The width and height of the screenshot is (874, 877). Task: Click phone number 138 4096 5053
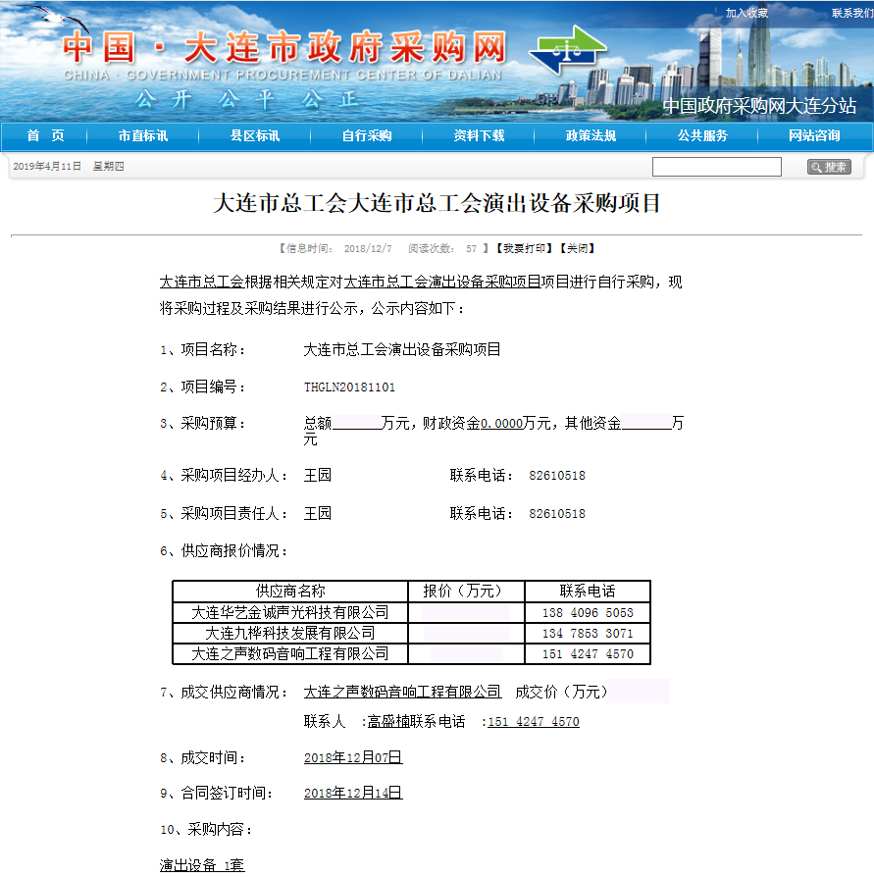pos(588,612)
